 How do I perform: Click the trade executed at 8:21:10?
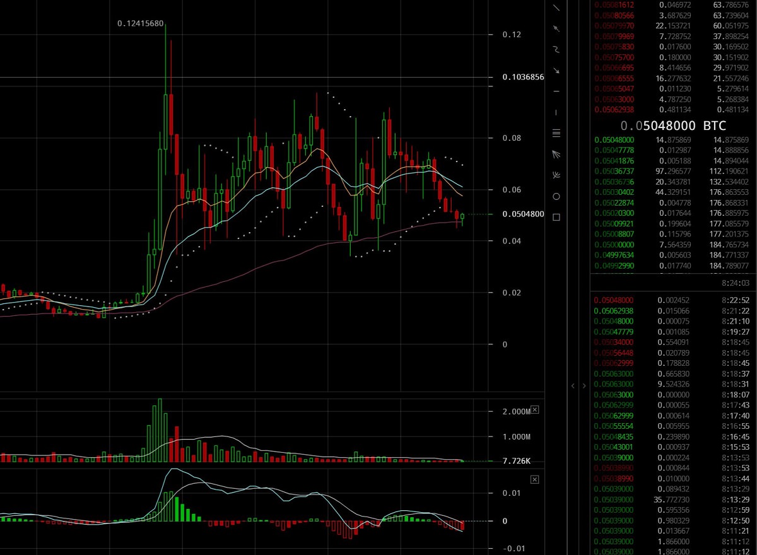[673, 321]
